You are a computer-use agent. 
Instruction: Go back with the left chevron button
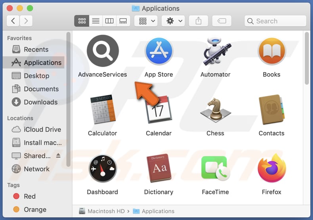pyautogui.click(x=13, y=21)
